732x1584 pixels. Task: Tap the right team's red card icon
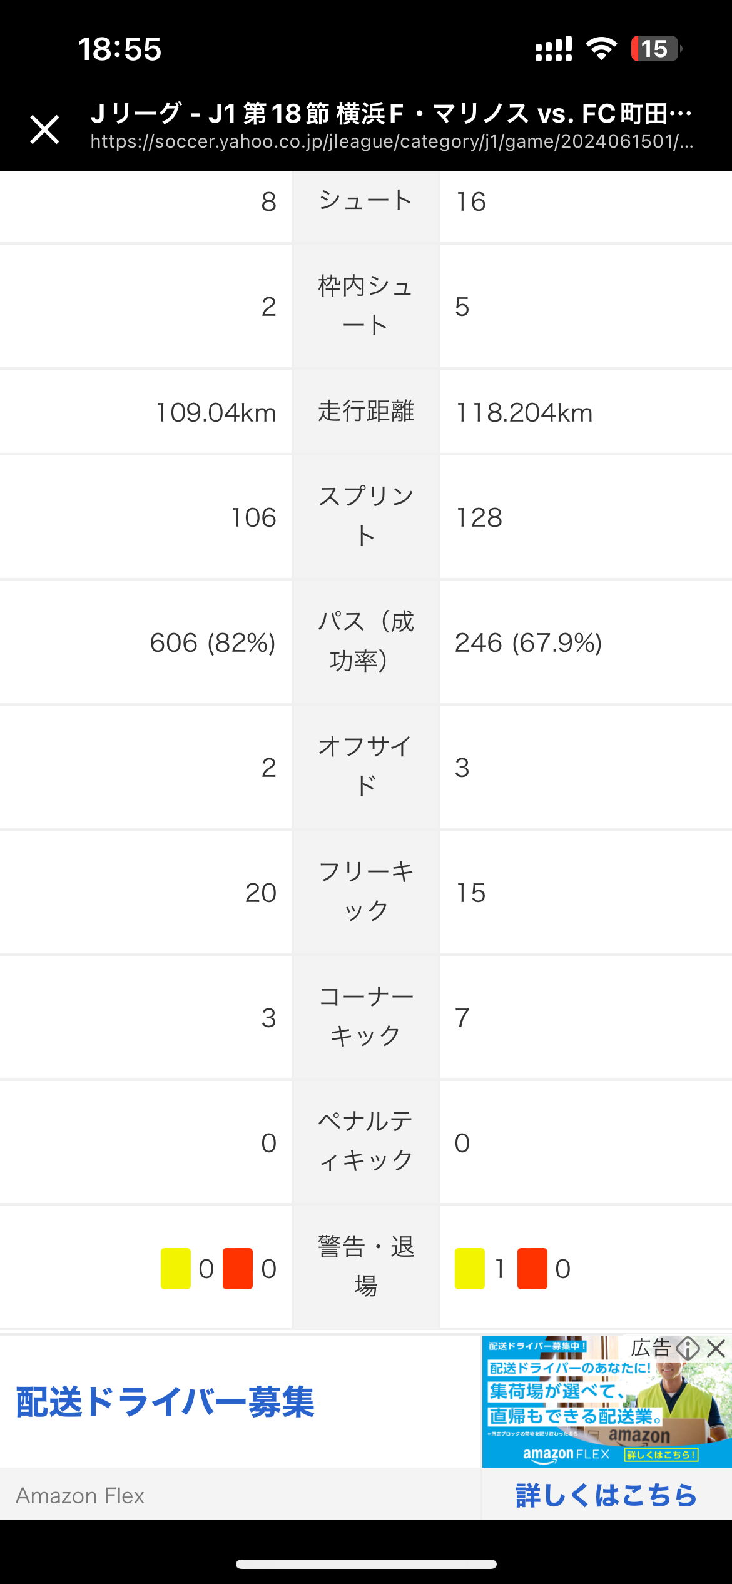click(532, 1269)
